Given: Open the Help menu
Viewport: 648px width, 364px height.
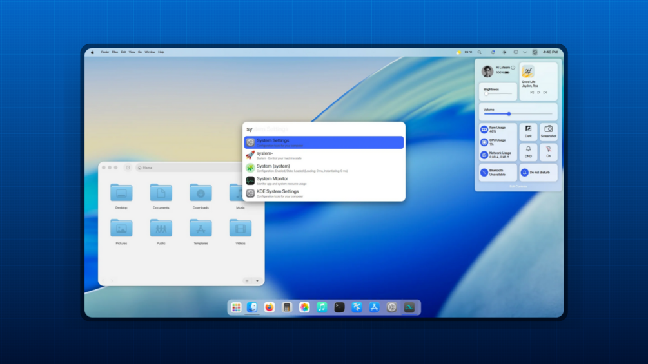Looking at the screenshot, I should click(161, 52).
